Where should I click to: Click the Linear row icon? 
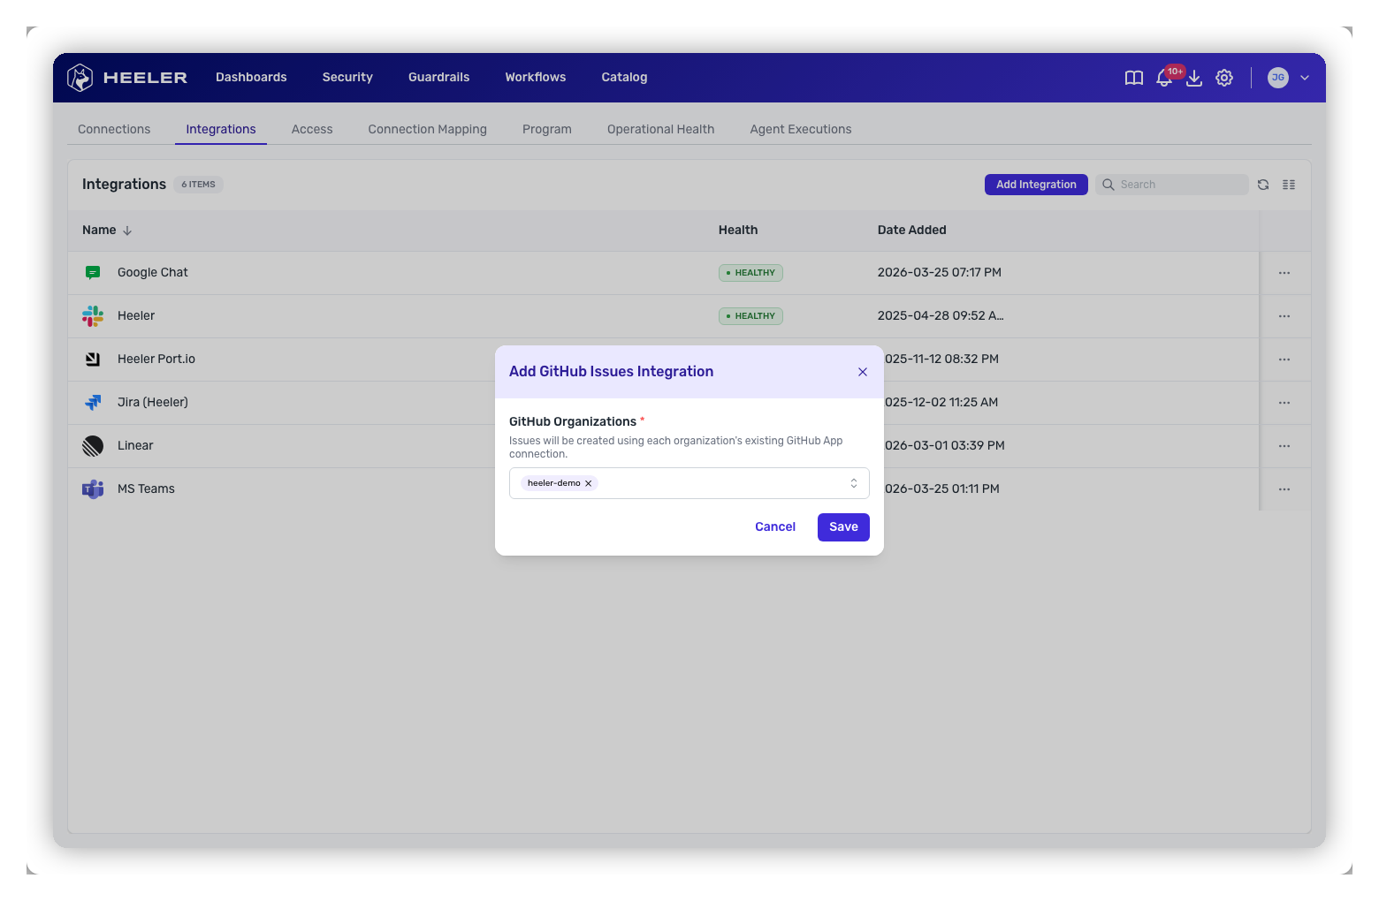click(93, 446)
